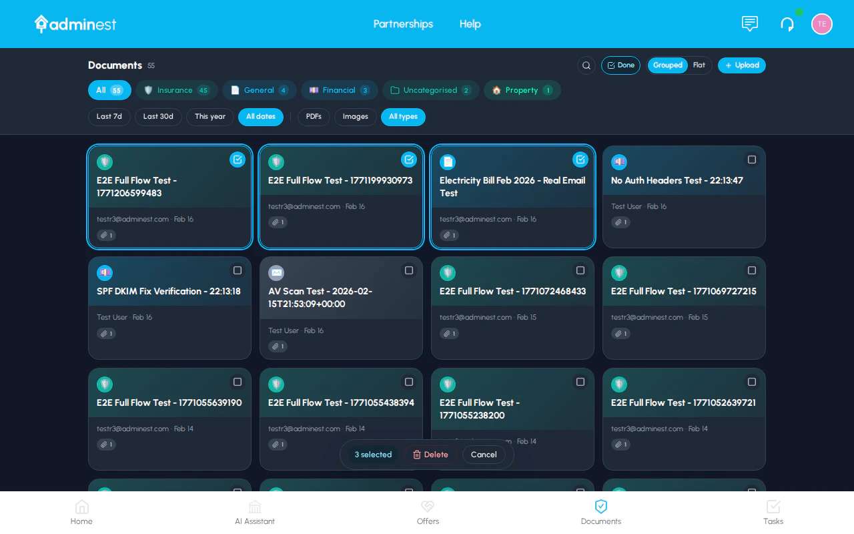The width and height of the screenshot is (854, 534).
Task: Click attachment count on No Auth Headers Test card
Action: tap(620, 222)
